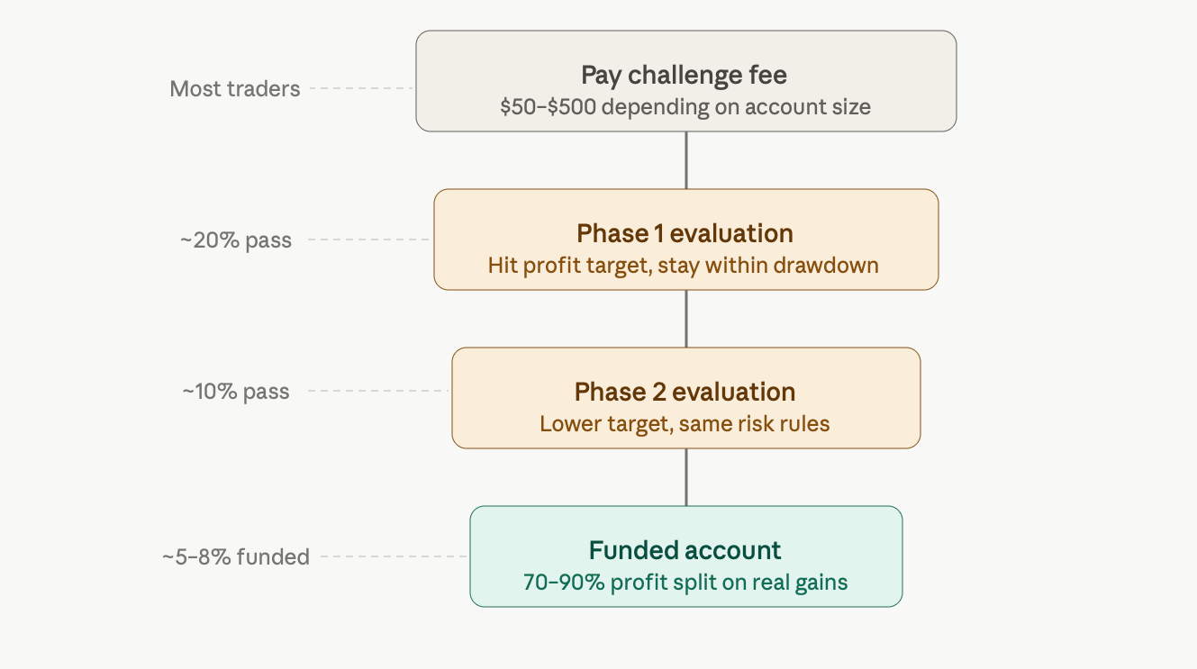Screen dimensions: 1197x669
Task: Click the Phase 1 evaluation title
Action: coord(685,233)
